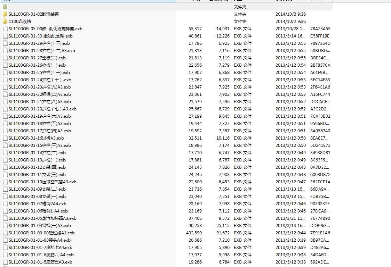The height and width of the screenshot is (267, 391).
Task: Click the file icon of SL1100GR-01-27垫板(二).exb
Action: [x=5, y=58]
